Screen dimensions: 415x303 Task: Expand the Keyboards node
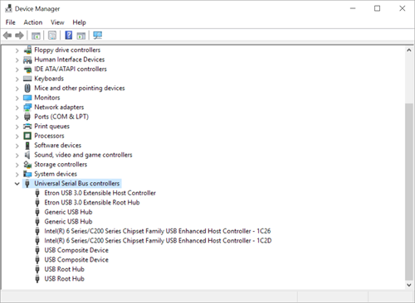(17, 79)
